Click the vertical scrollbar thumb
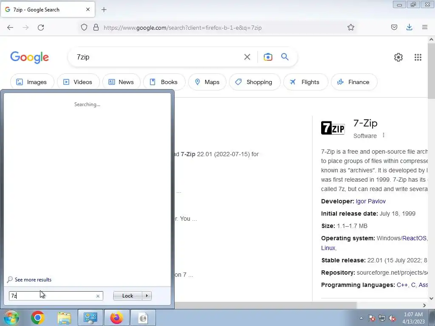The width and height of the screenshot is (435, 326). [431, 71]
